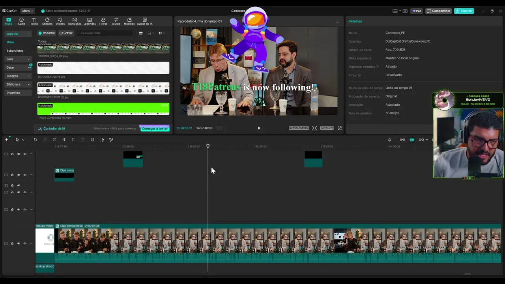505x284 pixels.
Task: Redo the last action
Action: pos(45,140)
